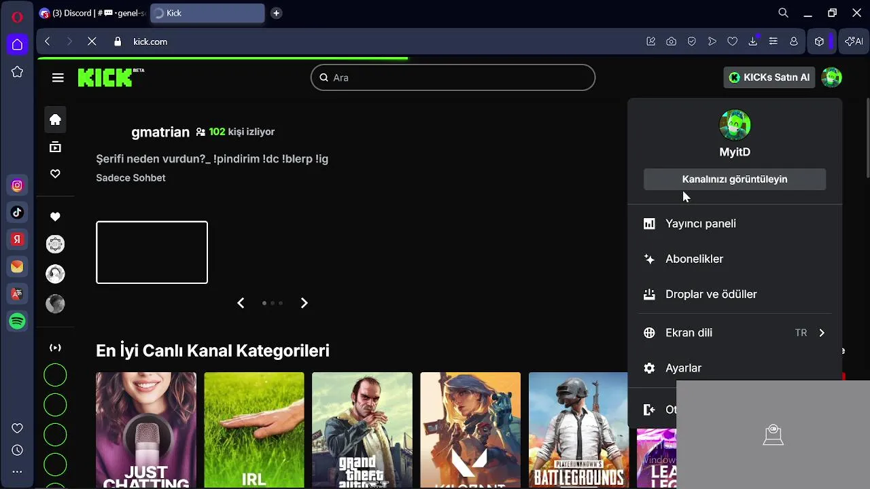Click second followed channel avatar in Kick sidebar
This screenshot has height=489, width=870.
[55, 274]
